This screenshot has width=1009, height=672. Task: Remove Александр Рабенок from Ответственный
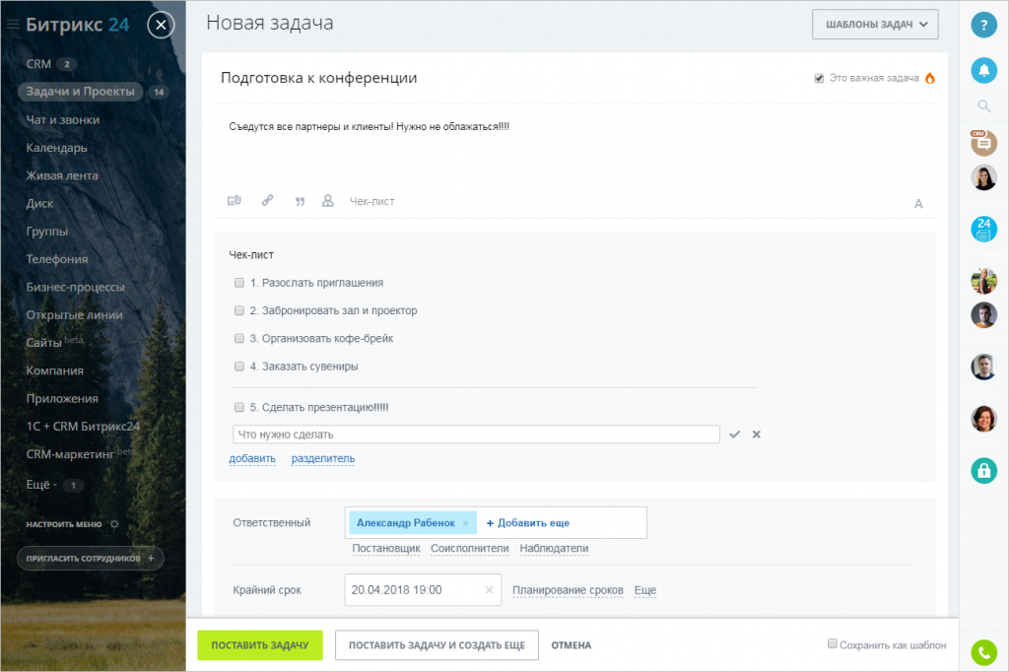pos(465,523)
